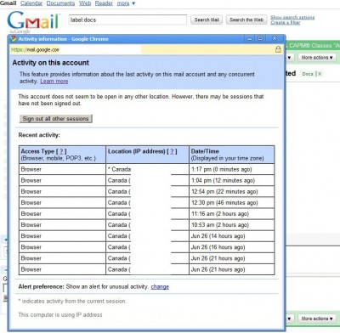Image resolution: width=340 pixels, height=333 pixels.
Task: Click the 1:04 pm (12 minutes ago) cell
Action: click(231, 180)
